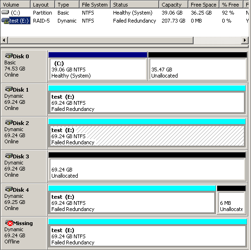Screen dimensions: 251x250
Task: Click the Disk 2 drive icon
Action: pos(8,123)
